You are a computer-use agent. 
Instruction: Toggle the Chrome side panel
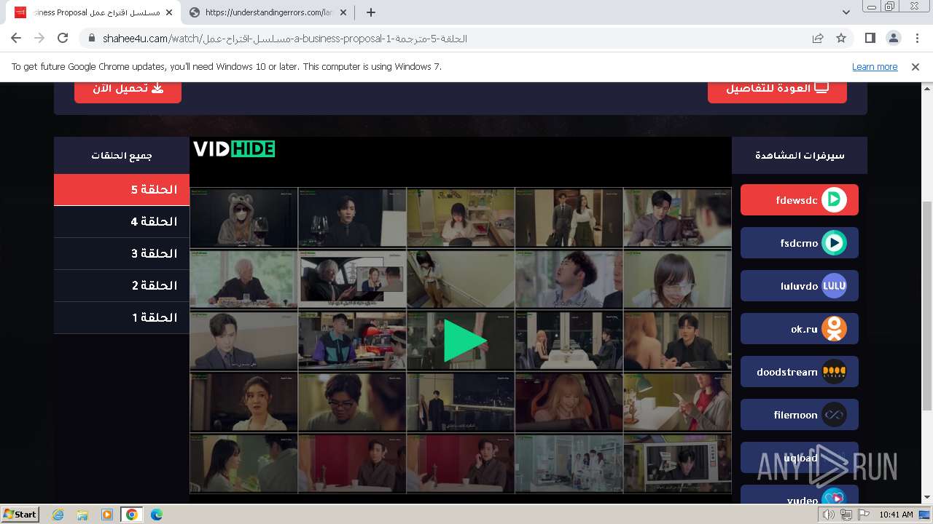[870, 39]
